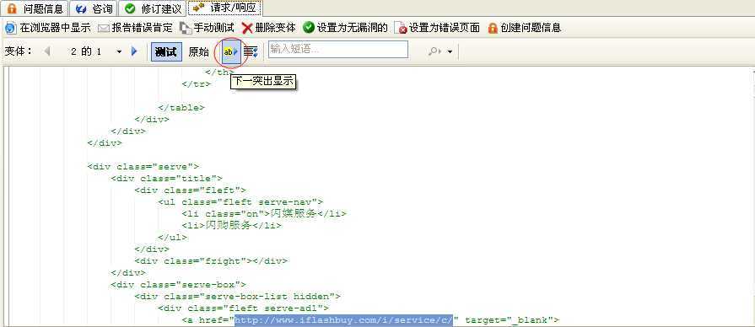Click the serve-box-list hidden line

click(x=238, y=296)
